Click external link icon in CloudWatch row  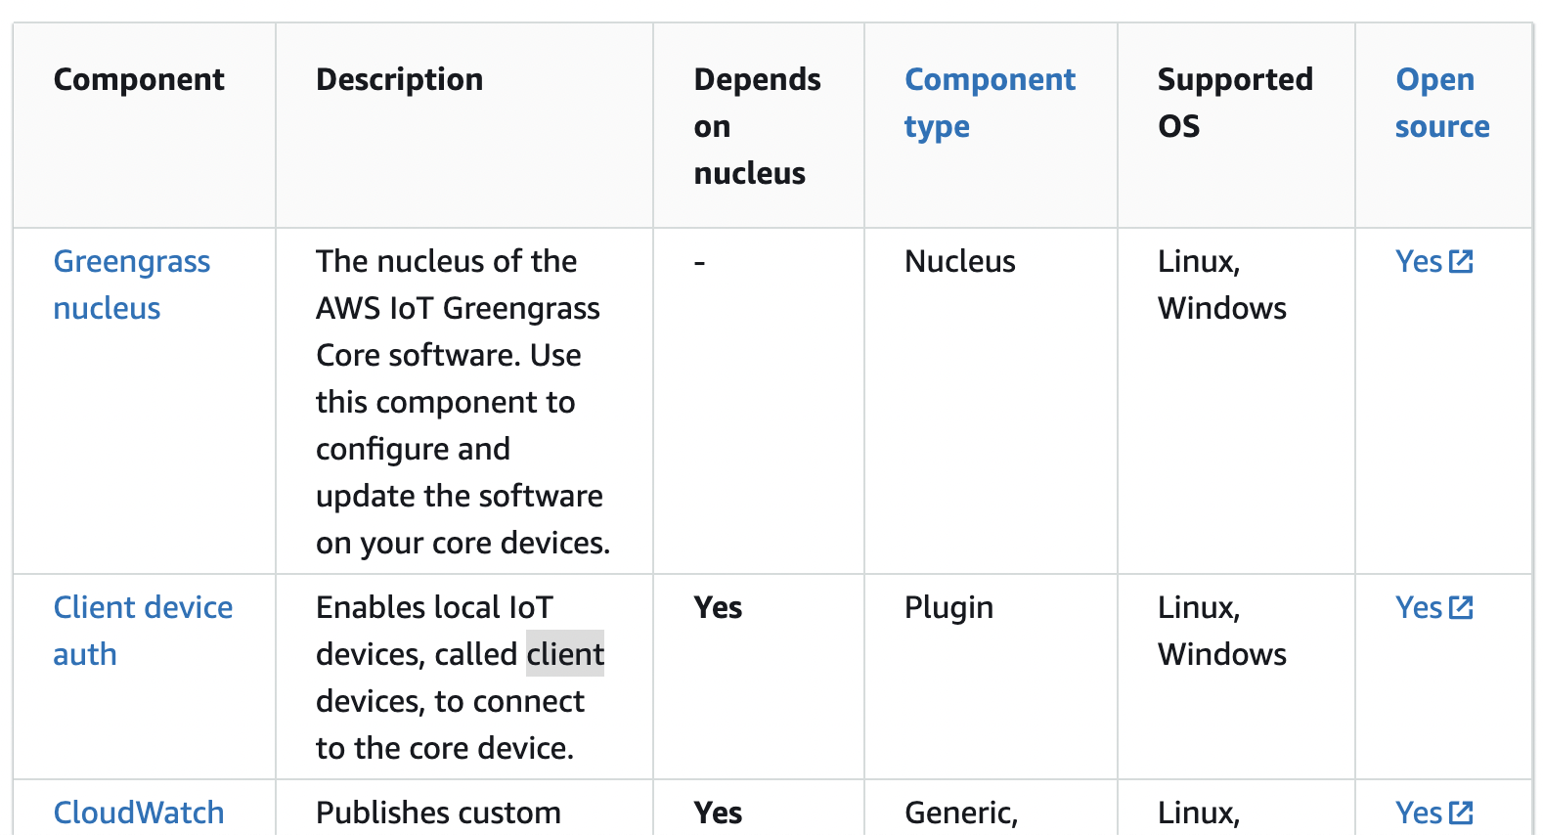pyautogui.click(x=1461, y=813)
